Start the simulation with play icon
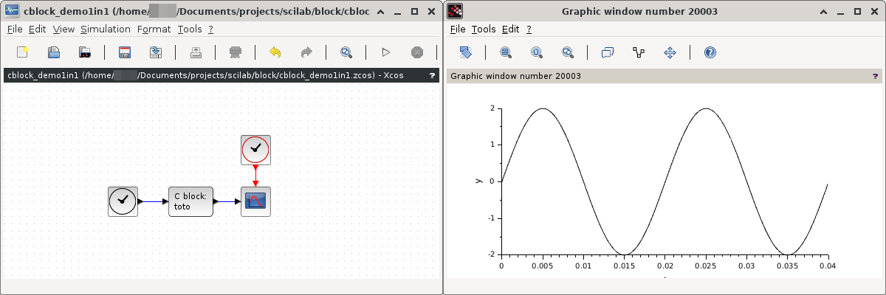Screen dimensions: 886x295 (x=385, y=52)
